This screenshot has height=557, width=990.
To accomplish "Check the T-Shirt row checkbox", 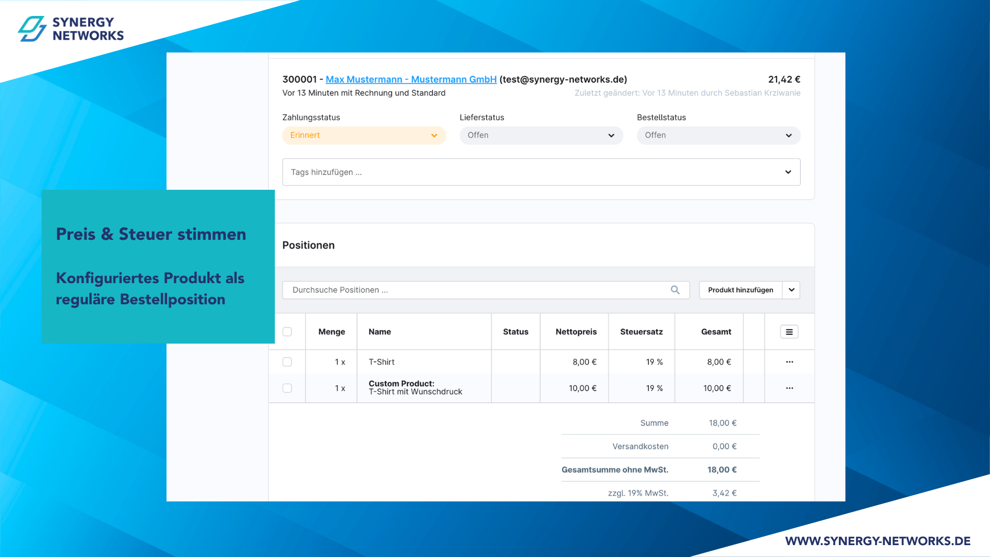I will (287, 362).
